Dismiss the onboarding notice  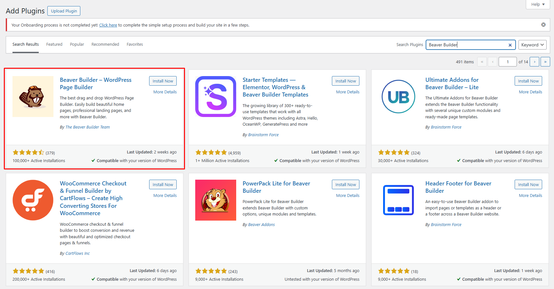(543, 25)
